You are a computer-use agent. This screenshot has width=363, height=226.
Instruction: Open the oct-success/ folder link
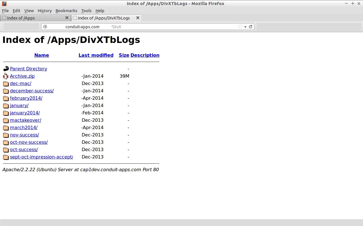pyautogui.click(x=24, y=149)
